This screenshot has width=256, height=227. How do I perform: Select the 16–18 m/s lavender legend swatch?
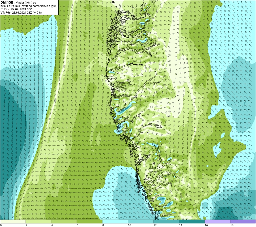(217, 221)
